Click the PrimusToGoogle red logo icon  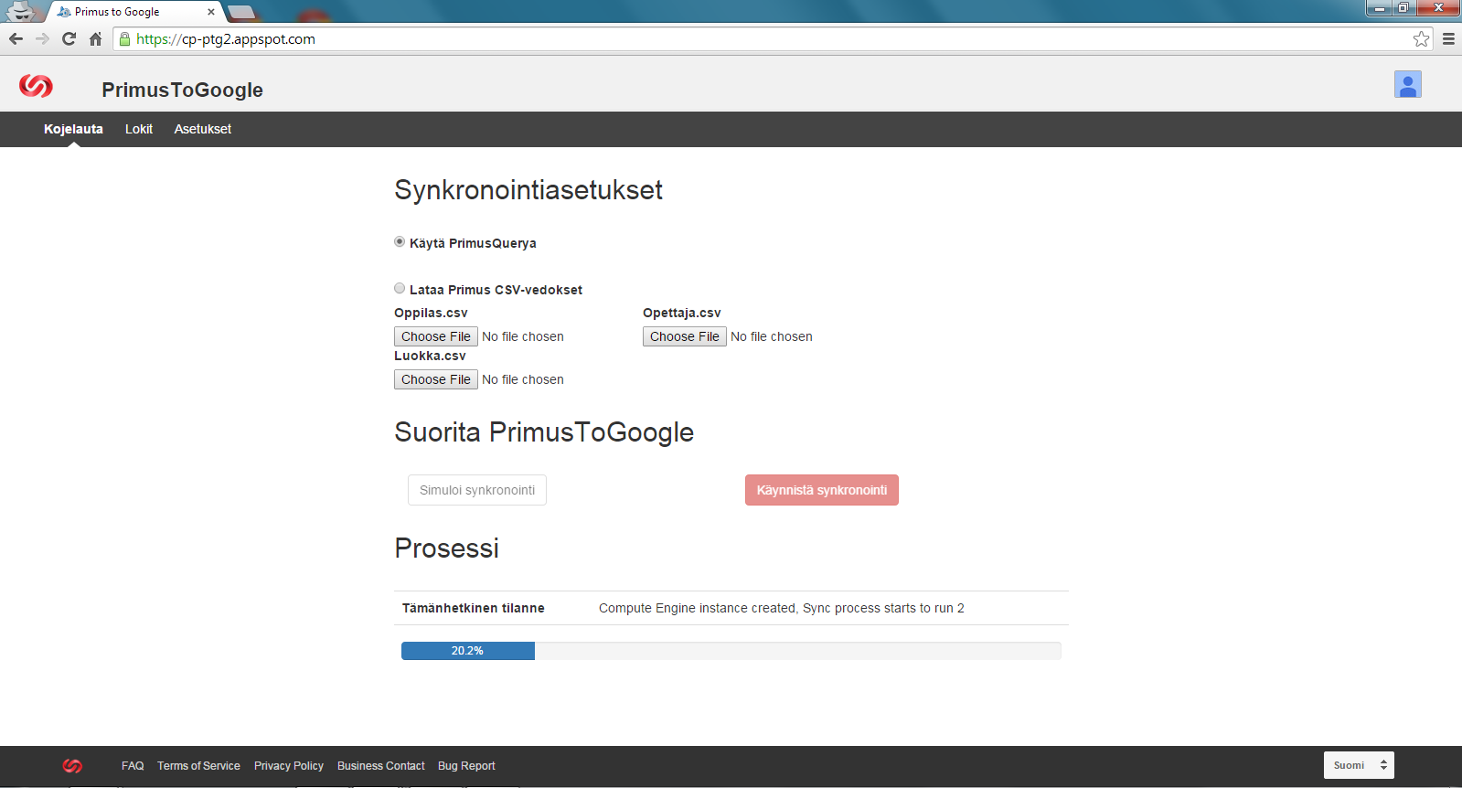click(x=36, y=85)
